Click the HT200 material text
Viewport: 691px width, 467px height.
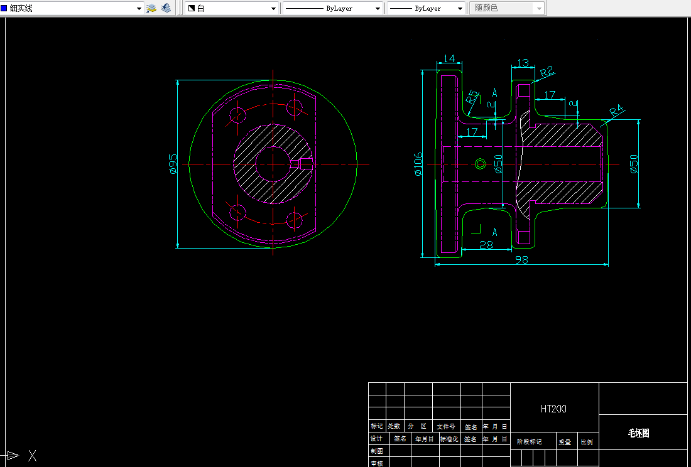click(x=553, y=409)
